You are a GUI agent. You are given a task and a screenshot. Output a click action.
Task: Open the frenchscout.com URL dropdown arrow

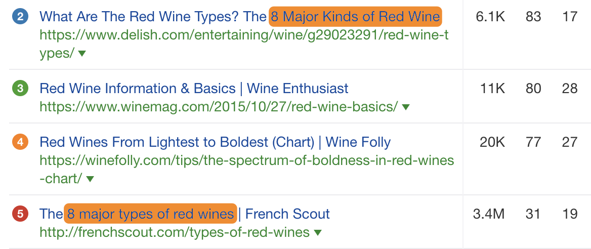click(x=318, y=233)
